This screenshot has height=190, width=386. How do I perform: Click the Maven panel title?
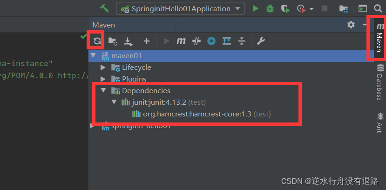pos(103,25)
